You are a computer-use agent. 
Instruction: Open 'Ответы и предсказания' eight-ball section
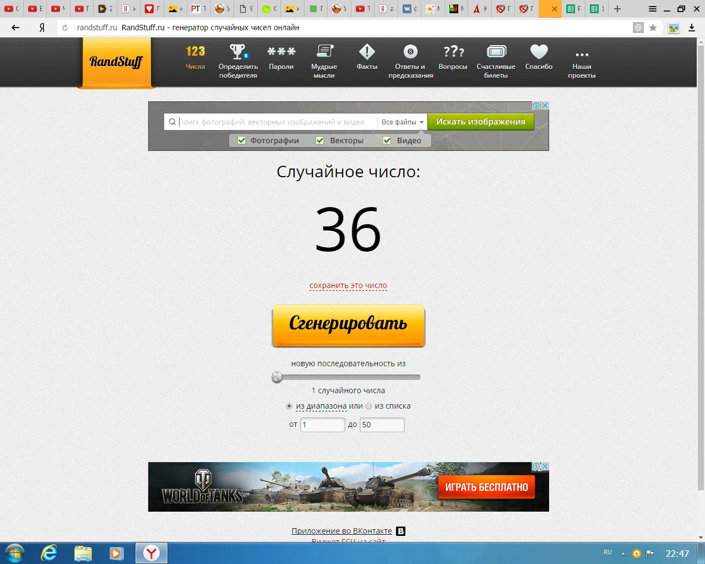click(x=411, y=62)
